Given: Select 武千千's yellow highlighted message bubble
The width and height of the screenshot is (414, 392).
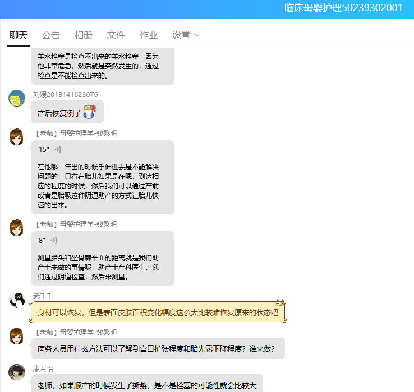Looking at the screenshot, I should tap(158, 312).
